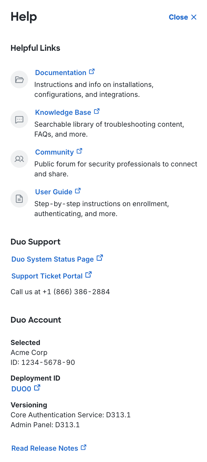Open the Knowledge Base link

[63, 113]
